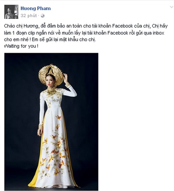Viewport: 174px width, 191px height.
Task: Click the word "inbox" in the post
Action: coord(158,33)
